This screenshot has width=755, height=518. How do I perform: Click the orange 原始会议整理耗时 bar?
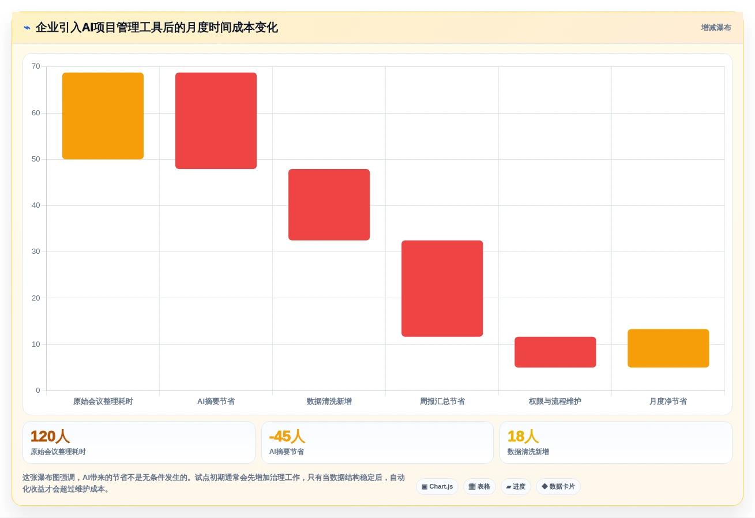coord(103,116)
